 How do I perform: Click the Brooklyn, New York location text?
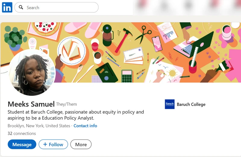point(39,126)
